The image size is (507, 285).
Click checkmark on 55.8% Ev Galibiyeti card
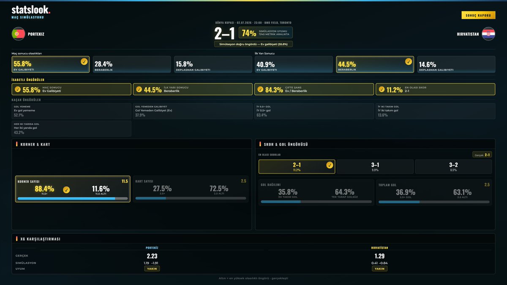pyautogui.click(x=84, y=62)
